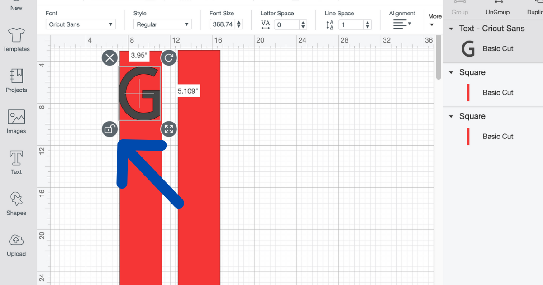Open the Style dropdown showing Regular
543x285 pixels.
(162, 24)
